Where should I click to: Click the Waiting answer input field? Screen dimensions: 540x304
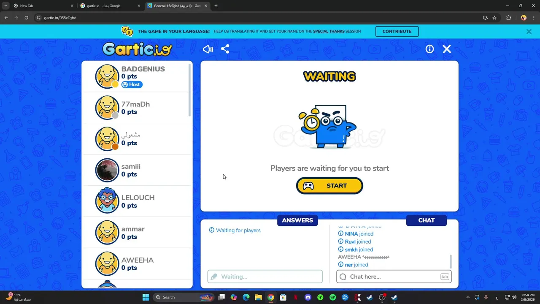[265, 277]
